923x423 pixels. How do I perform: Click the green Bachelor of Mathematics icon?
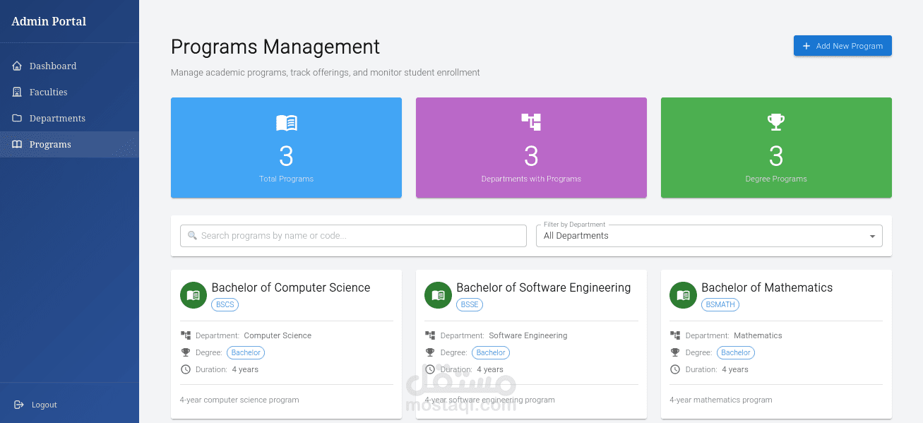pyautogui.click(x=683, y=295)
